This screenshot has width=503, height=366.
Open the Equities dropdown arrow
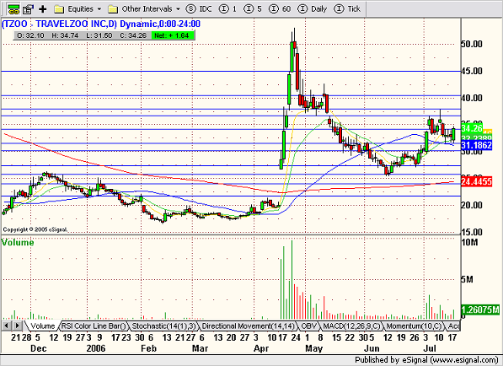[99, 9]
